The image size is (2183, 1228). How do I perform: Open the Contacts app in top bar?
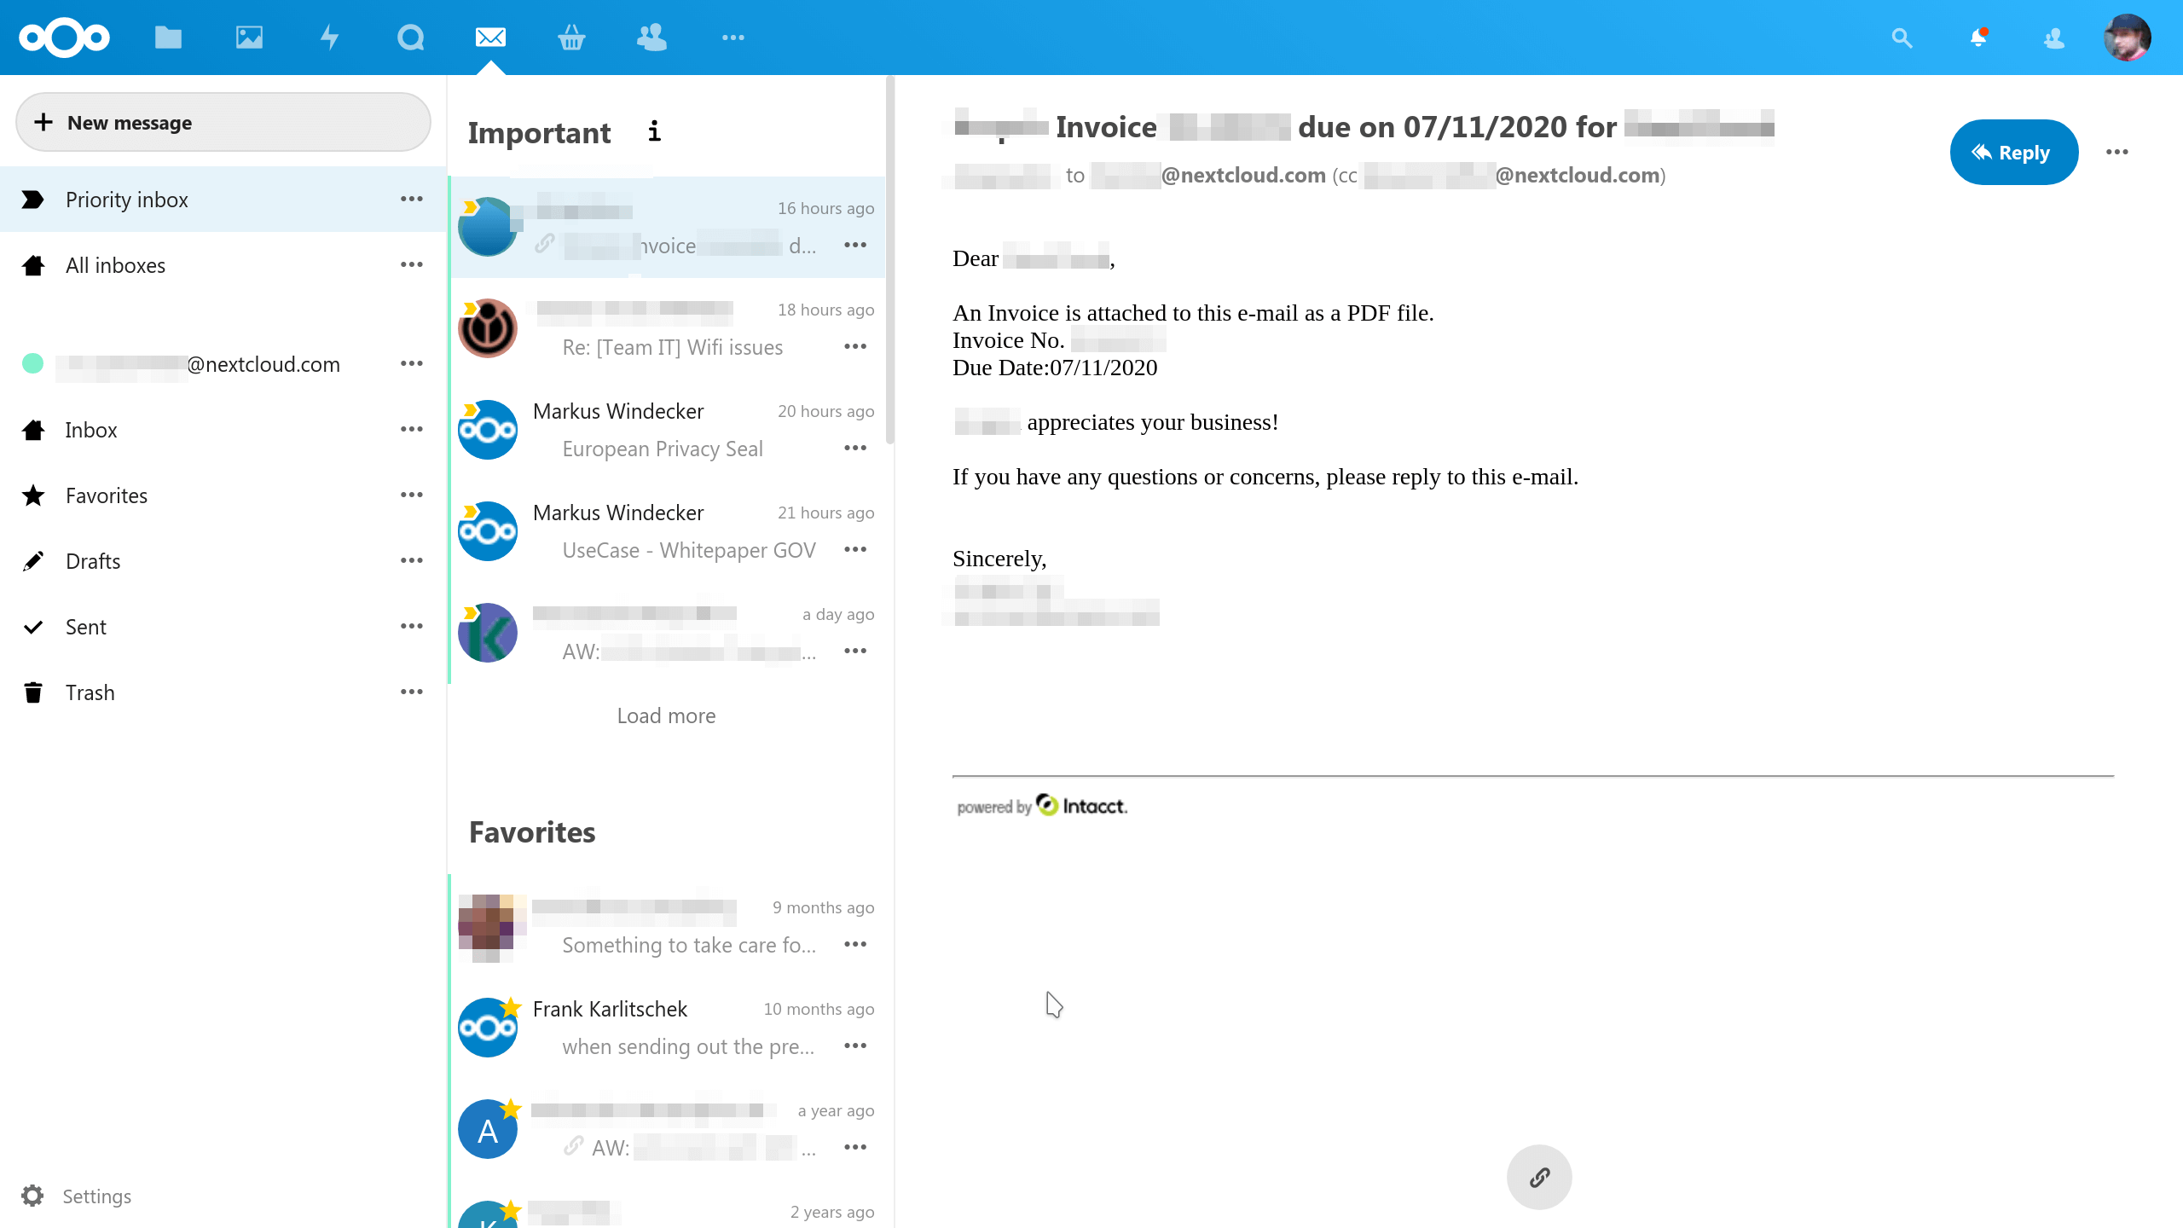click(x=652, y=38)
